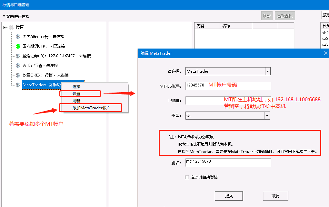Click the 行情 root node people icon

click(x=11, y=27)
